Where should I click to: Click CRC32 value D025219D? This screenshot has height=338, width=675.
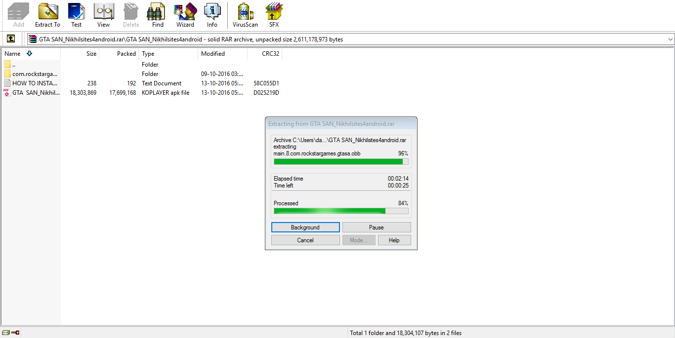tap(266, 92)
